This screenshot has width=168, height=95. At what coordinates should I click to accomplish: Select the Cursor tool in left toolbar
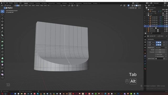pos(2,15)
